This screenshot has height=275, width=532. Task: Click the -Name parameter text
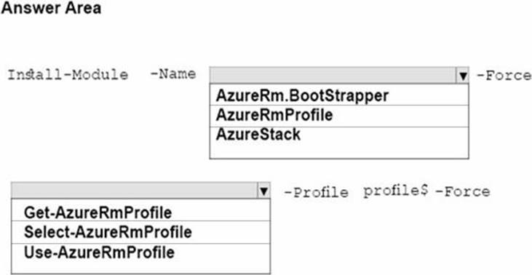(173, 73)
